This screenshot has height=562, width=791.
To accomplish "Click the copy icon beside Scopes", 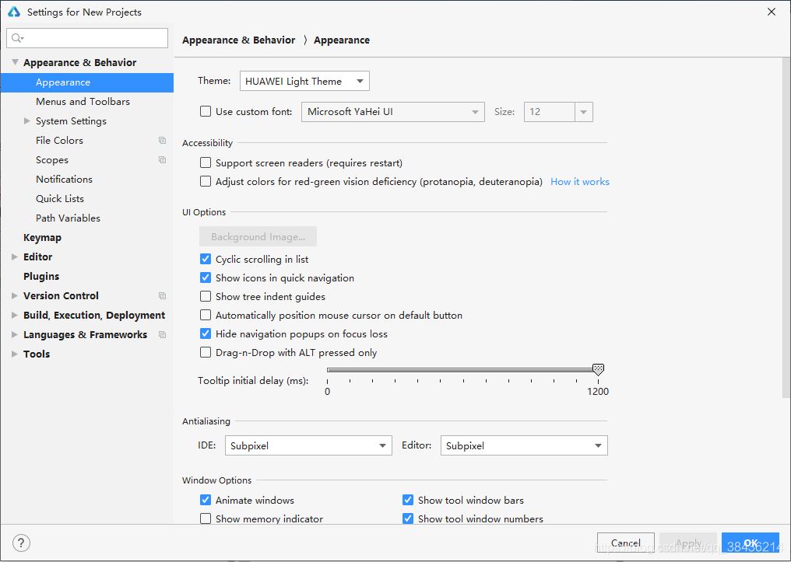I will [x=162, y=160].
